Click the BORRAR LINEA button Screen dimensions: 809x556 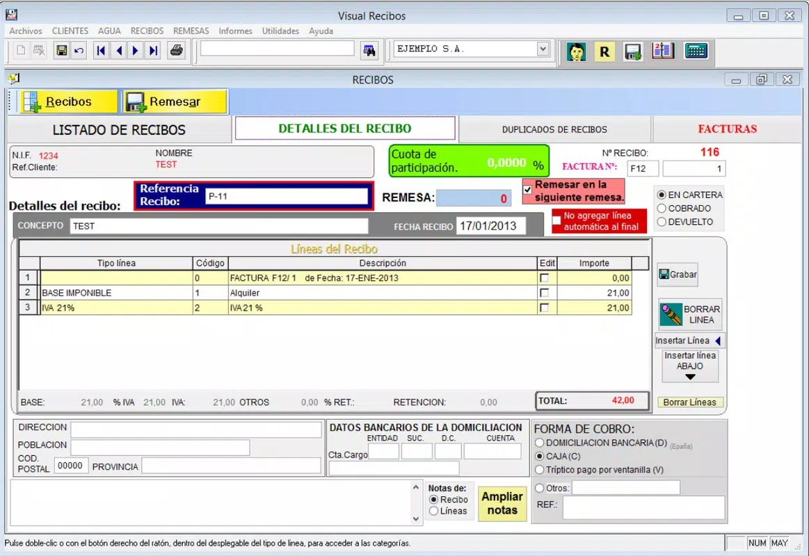point(690,314)
